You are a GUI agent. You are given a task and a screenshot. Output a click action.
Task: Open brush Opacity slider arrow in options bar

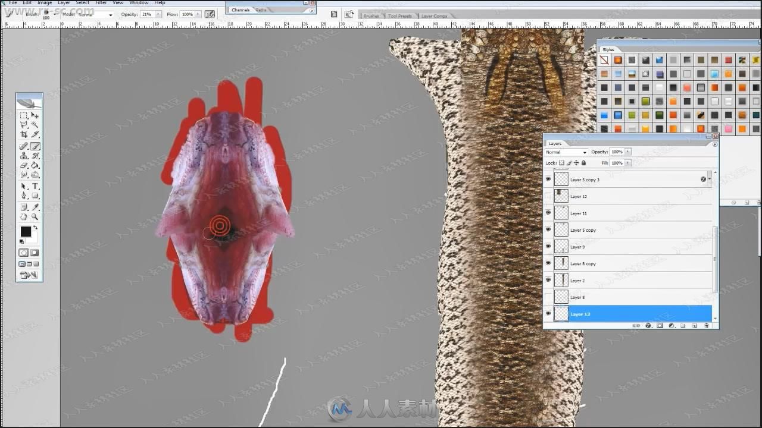click(158, 14)
